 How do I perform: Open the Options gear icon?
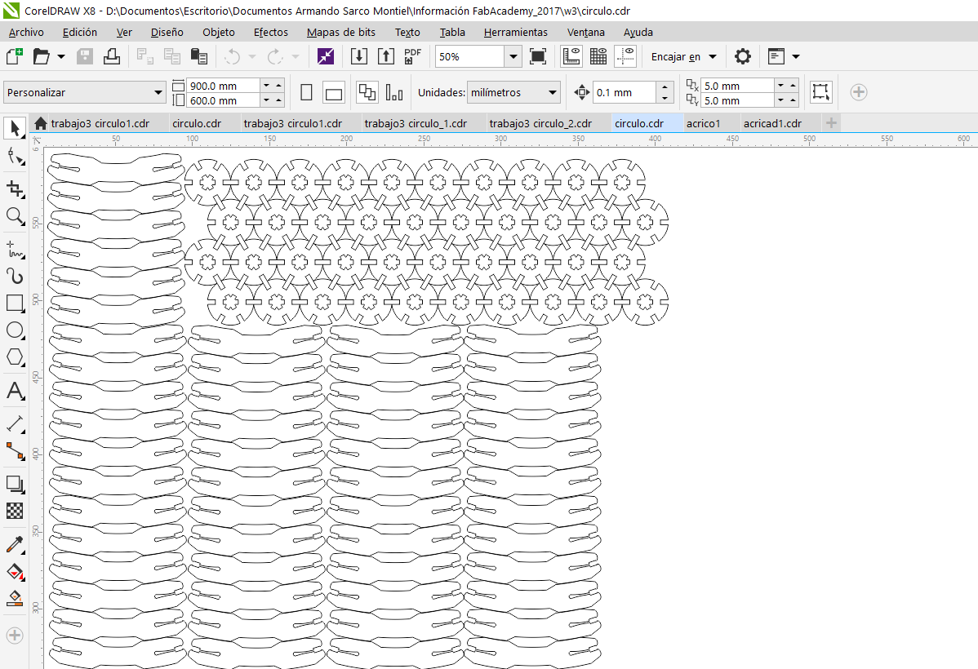(x=742, y=57)
